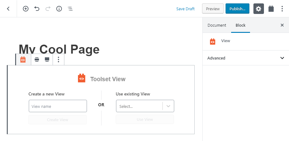289x141 pixels.
Task: Click Save Draft link
Action: (185, 9)
